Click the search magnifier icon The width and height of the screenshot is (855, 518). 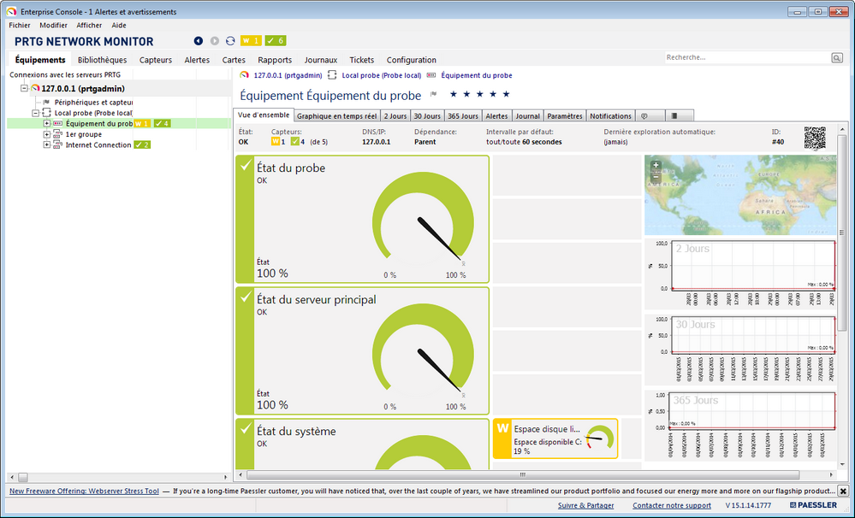click(836, 58)
